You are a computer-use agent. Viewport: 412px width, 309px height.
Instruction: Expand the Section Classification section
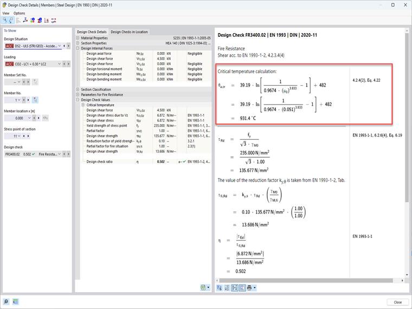(78, 89)
